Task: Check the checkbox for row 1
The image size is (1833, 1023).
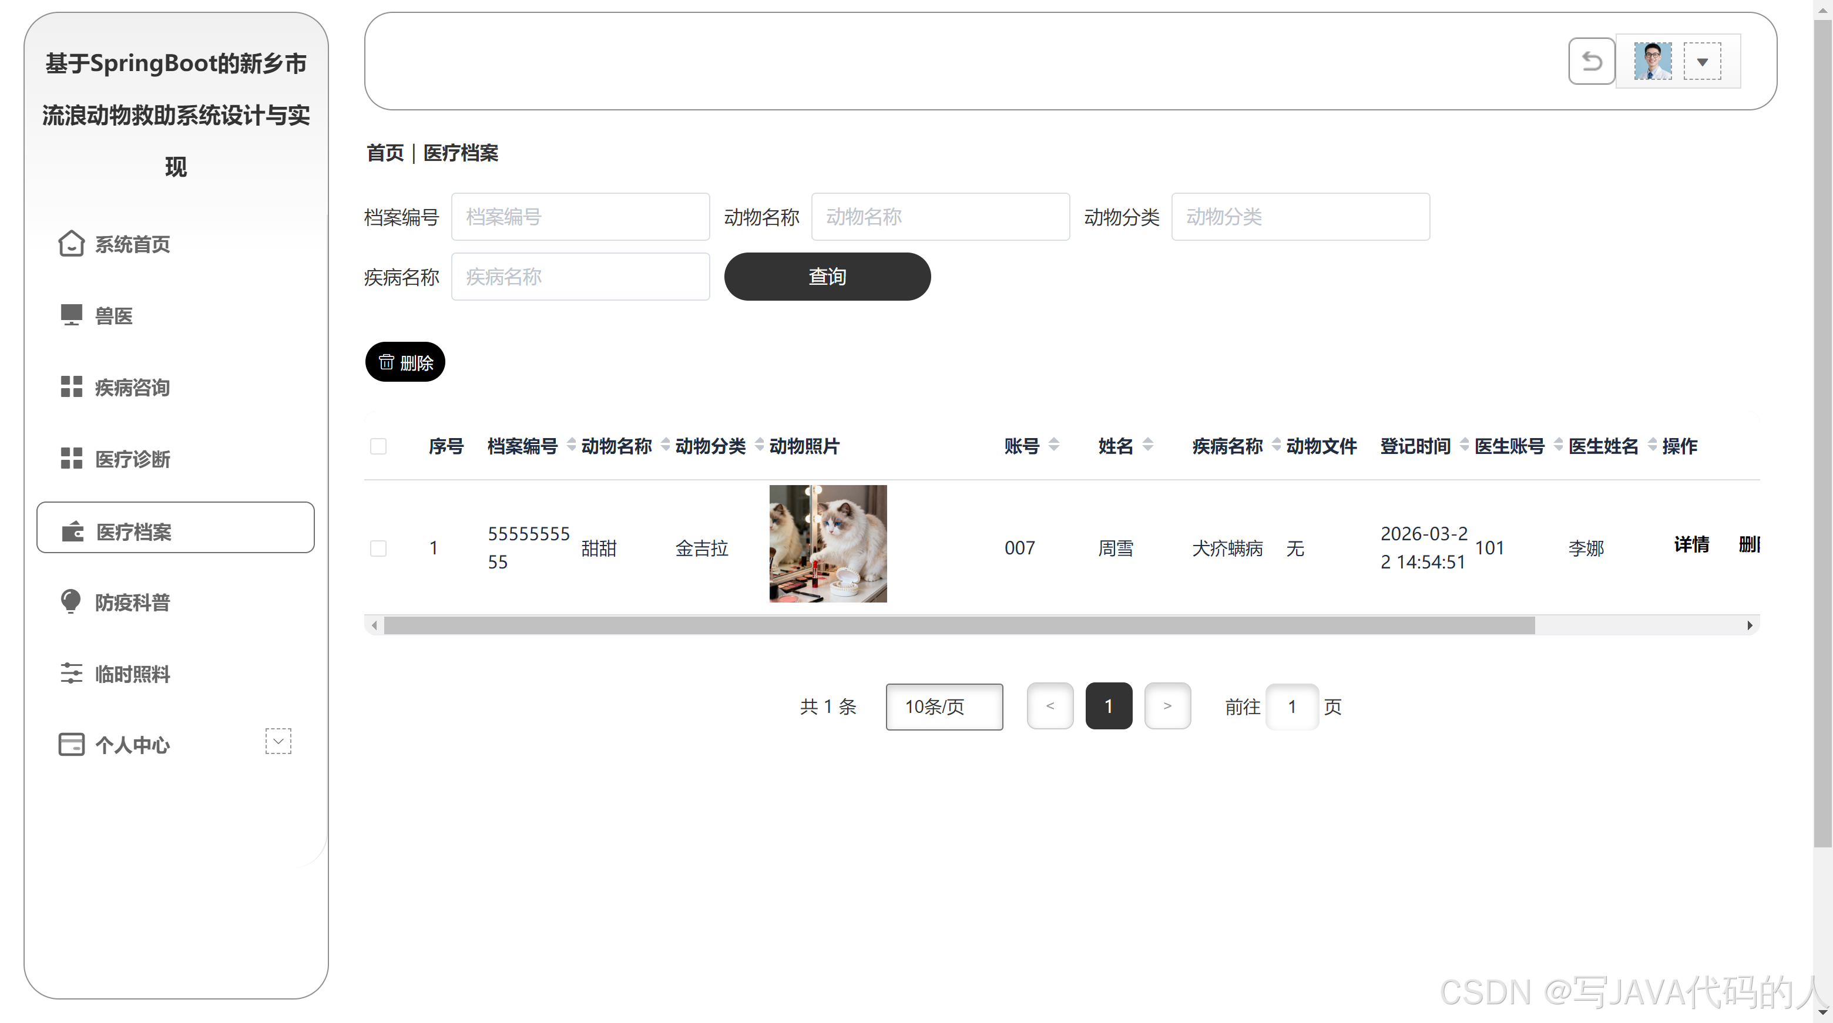Action: tap(378, 548)
